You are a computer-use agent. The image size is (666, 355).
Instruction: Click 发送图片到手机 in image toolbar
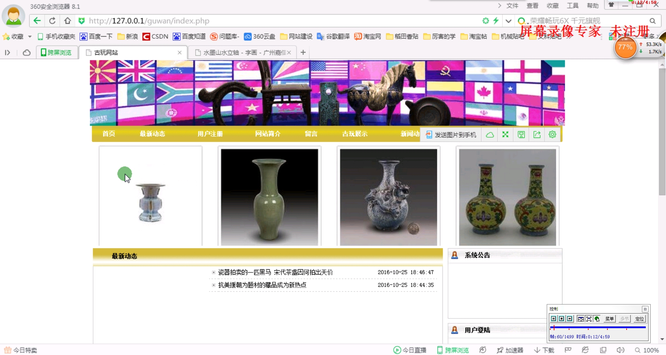coord(451,135)
